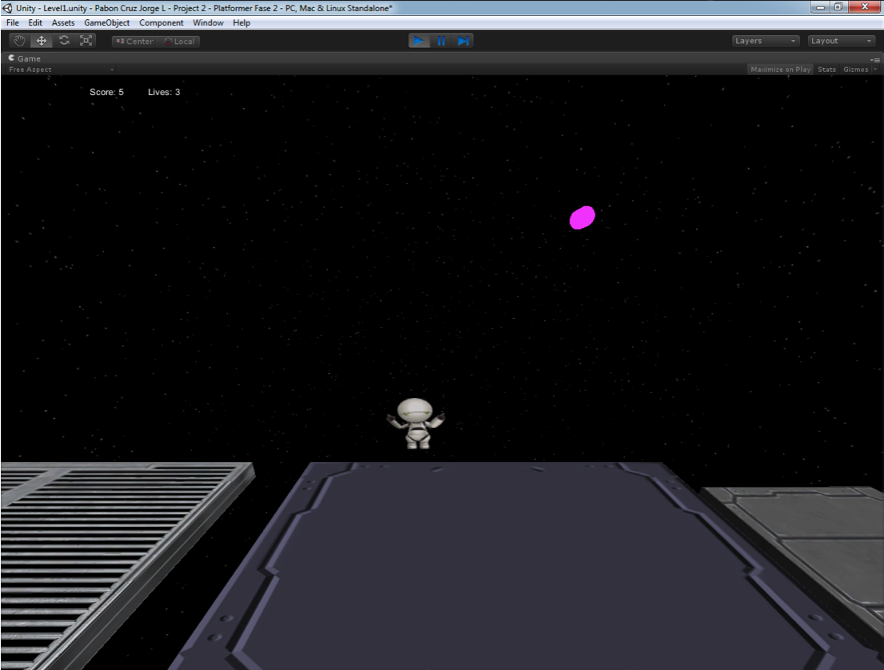This screenshot has height=670, width=884.
Task: Open the Game panel options menu icon
Action: [x=875, y=59]
